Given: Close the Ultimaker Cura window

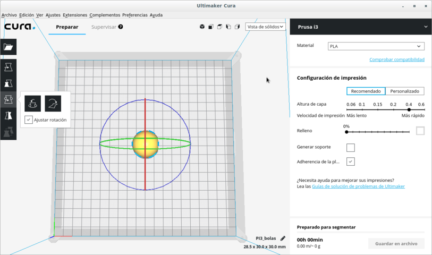Looking at the screenshot, I should click(x=426, y=6).
